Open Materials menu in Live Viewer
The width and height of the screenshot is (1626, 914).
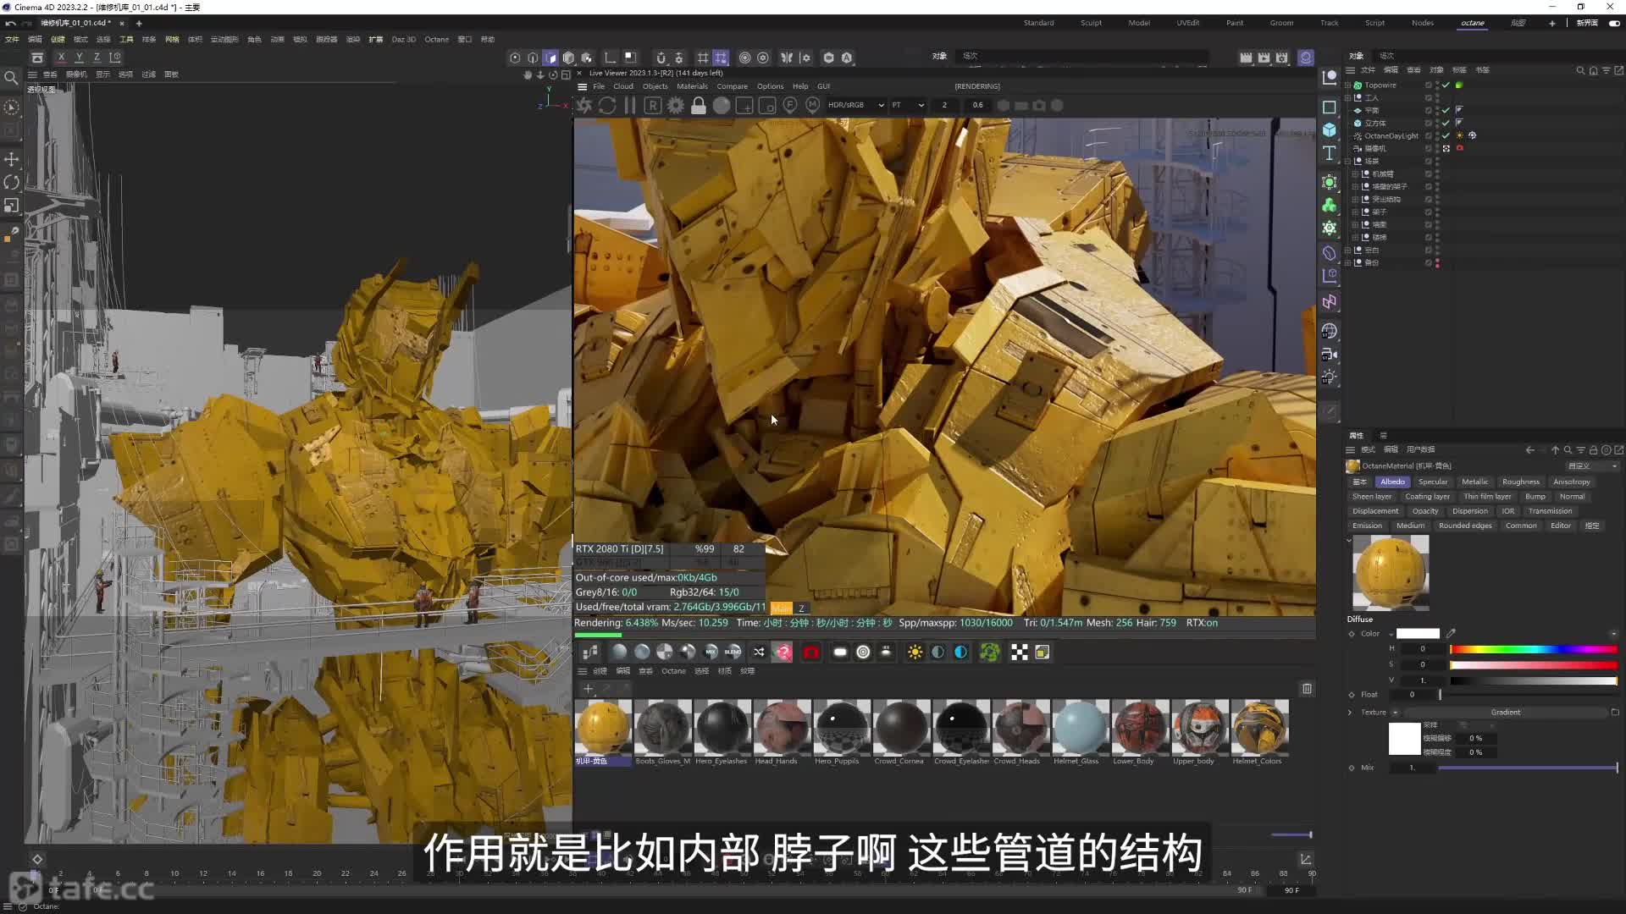tap(692, 86)
